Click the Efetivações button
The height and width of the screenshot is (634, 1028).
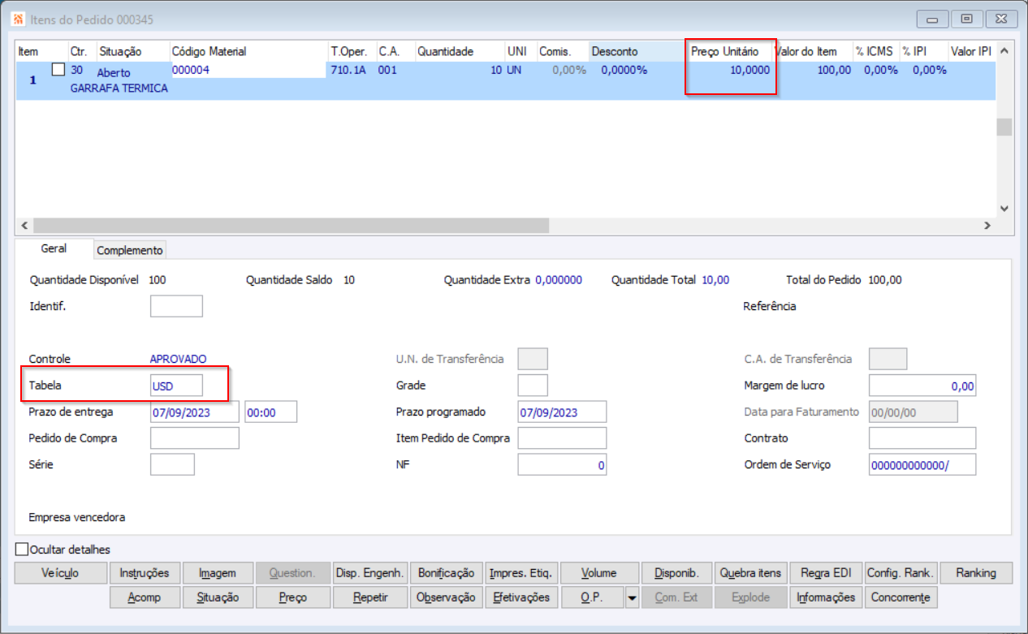click(x=521, y=597)
